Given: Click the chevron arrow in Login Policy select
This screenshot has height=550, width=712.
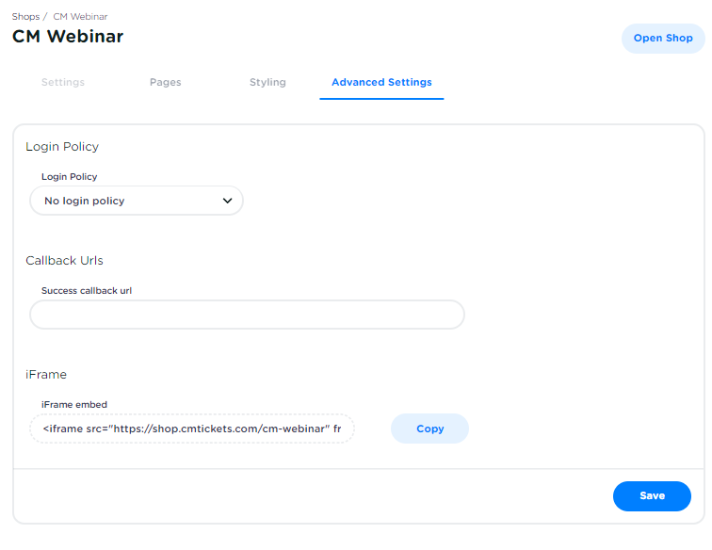Looking at the screenshot, I should tap(227, 201).
